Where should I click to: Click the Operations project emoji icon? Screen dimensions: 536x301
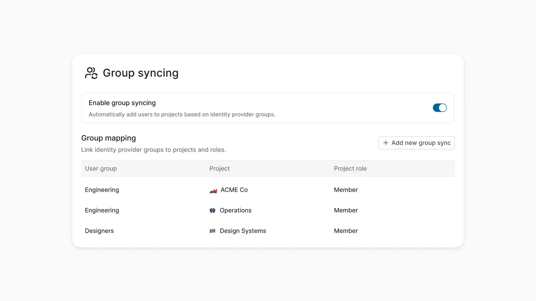pyautogui.click(x=212, y=210)
